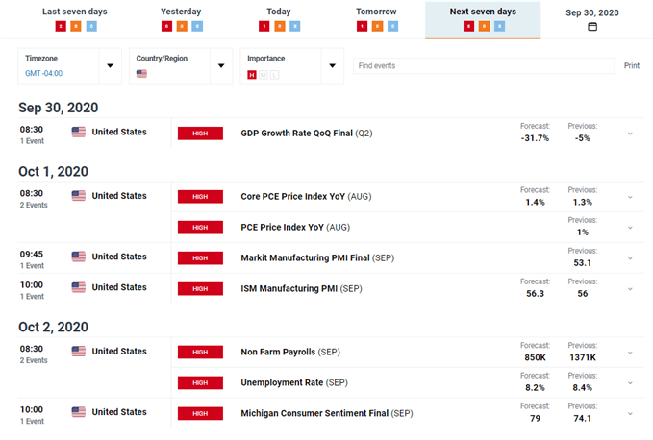Click the orange badge under Next seven days
Viewport: 653px width, 440px height.
(x=484, y=27)
